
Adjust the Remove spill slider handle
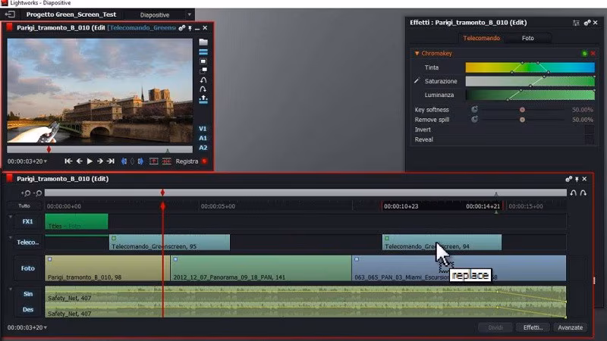pyautogui.click(x=522, y=120)
